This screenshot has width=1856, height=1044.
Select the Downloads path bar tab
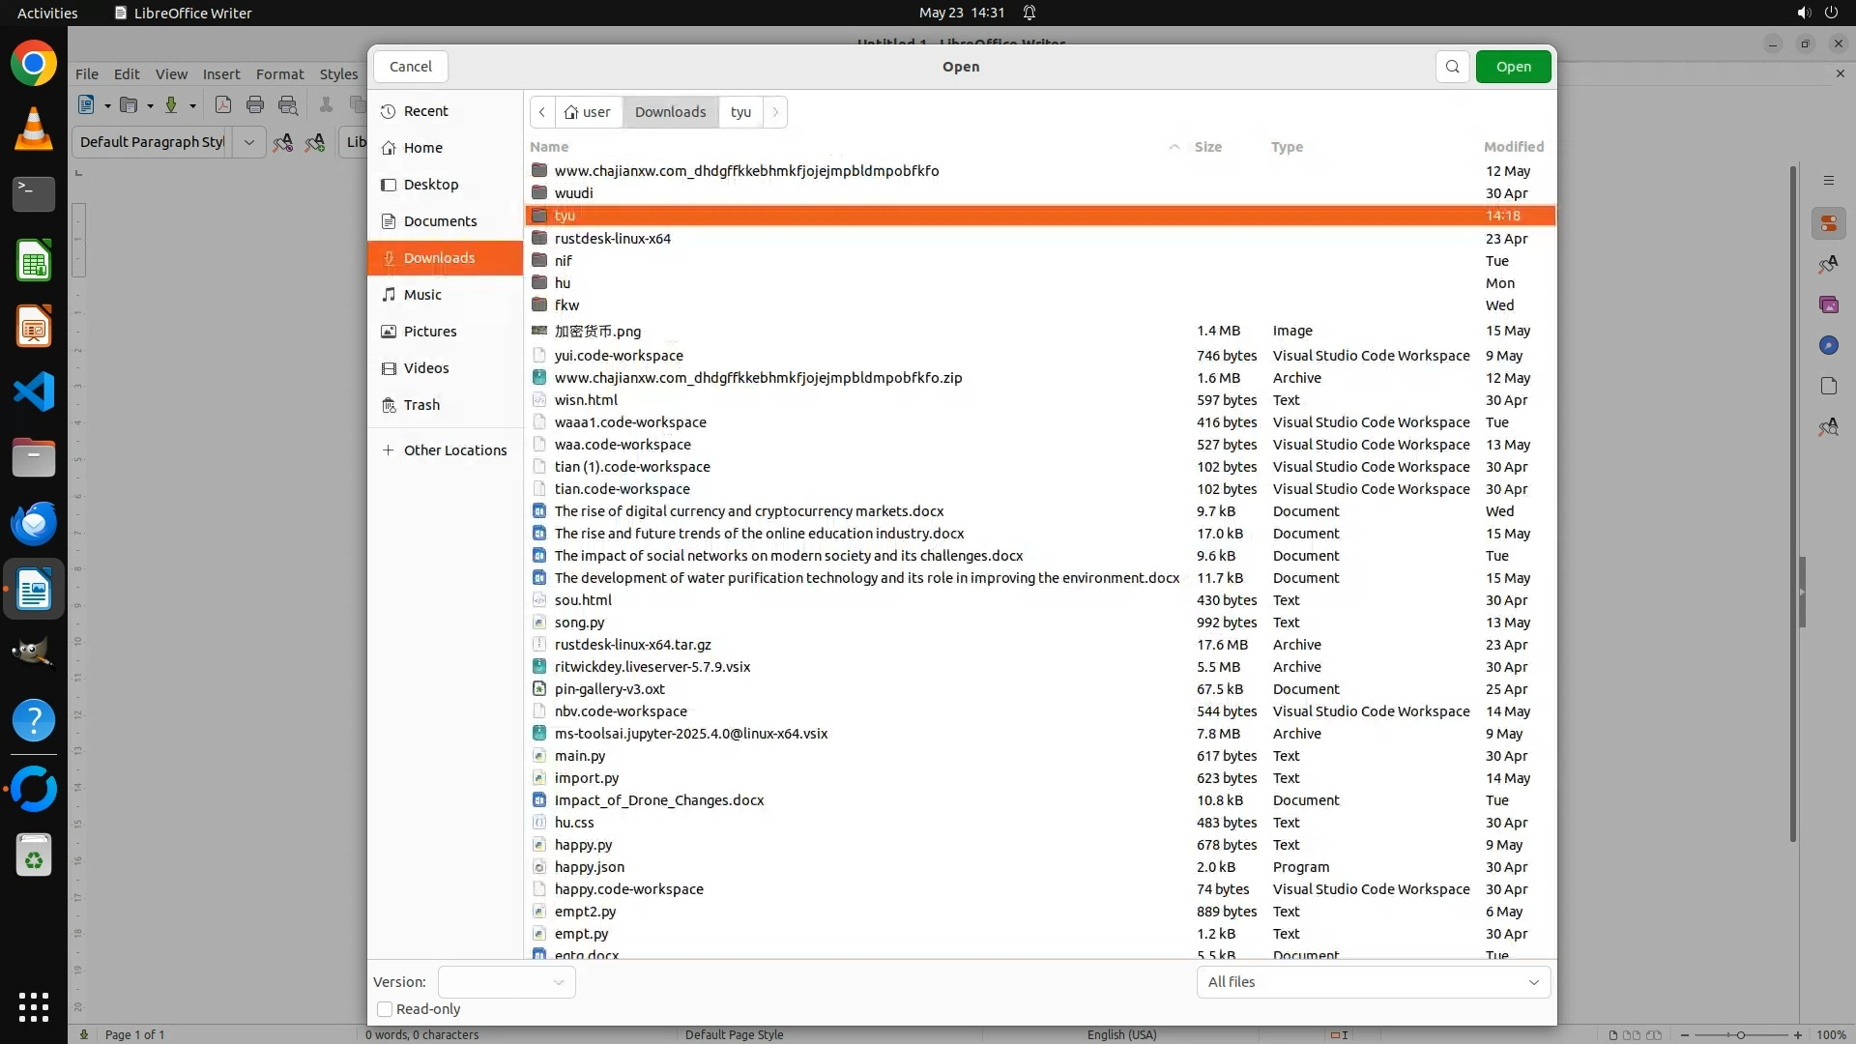(670, 112)
